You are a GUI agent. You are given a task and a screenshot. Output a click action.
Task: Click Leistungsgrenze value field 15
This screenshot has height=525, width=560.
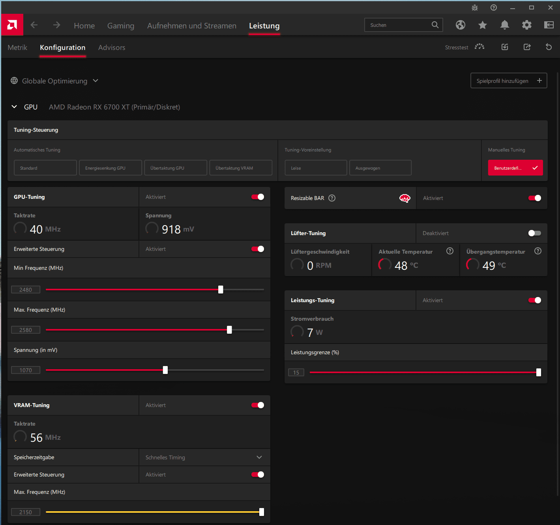point(296,372)
